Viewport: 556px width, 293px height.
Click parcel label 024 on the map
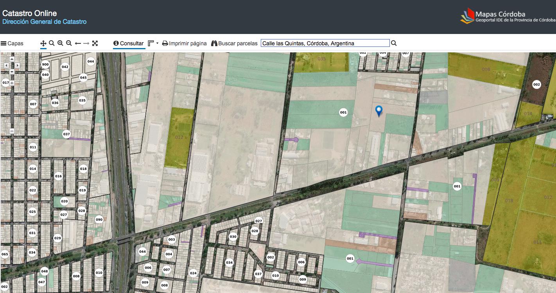click(193, 273)
